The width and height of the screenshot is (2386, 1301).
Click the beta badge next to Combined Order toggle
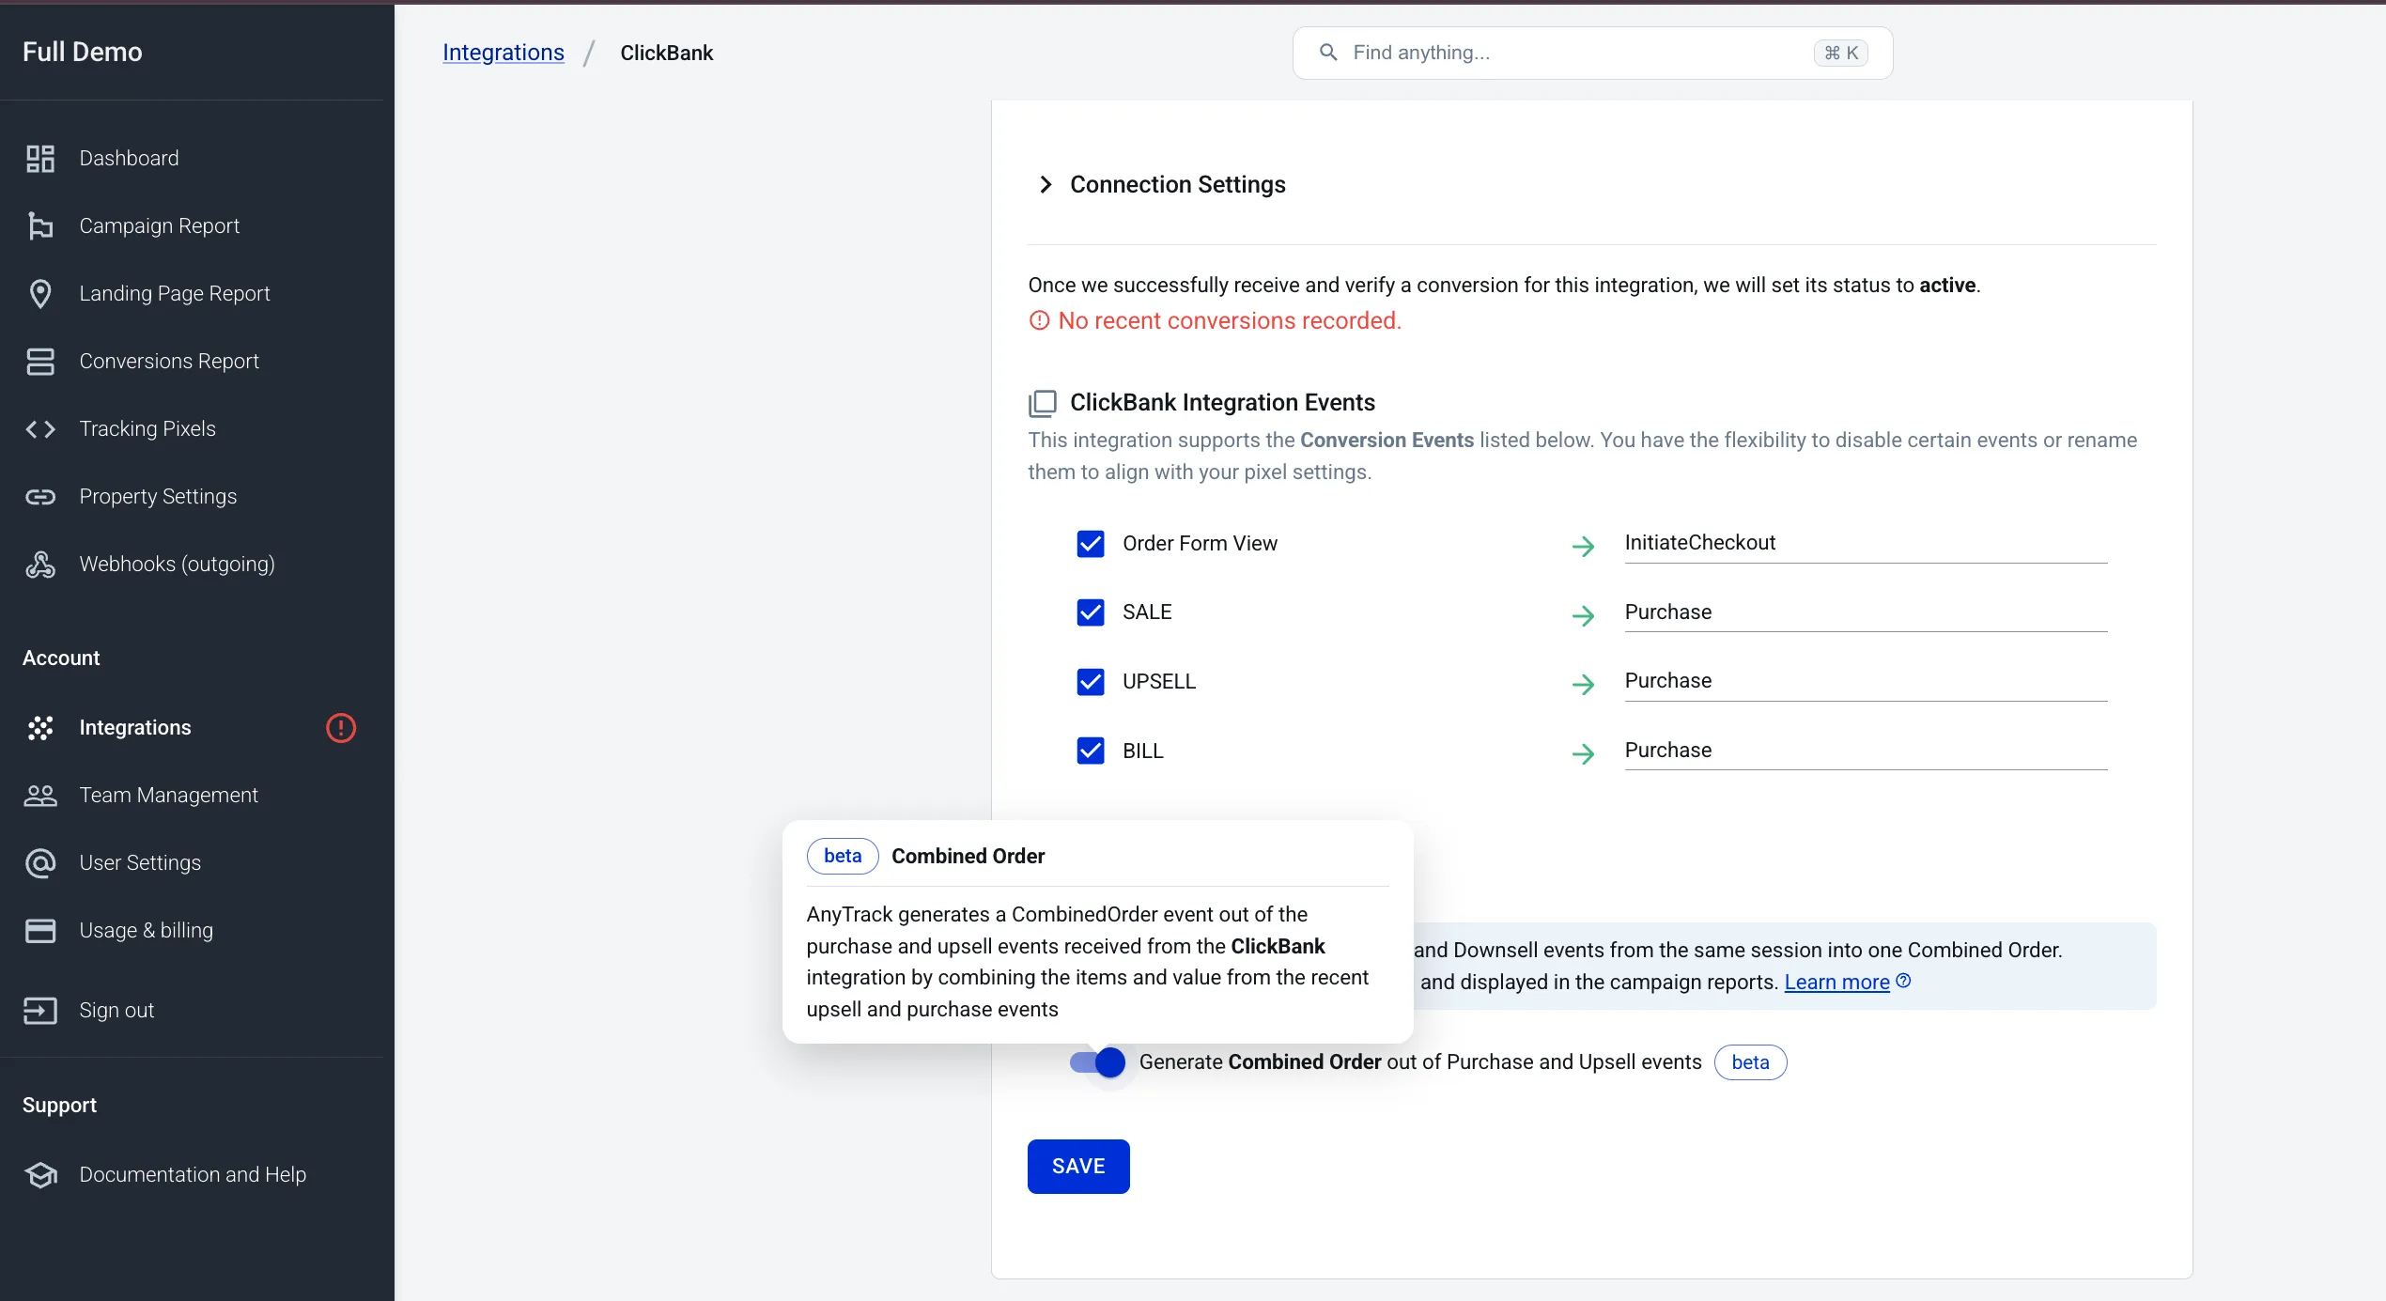coord(1750,1062)
